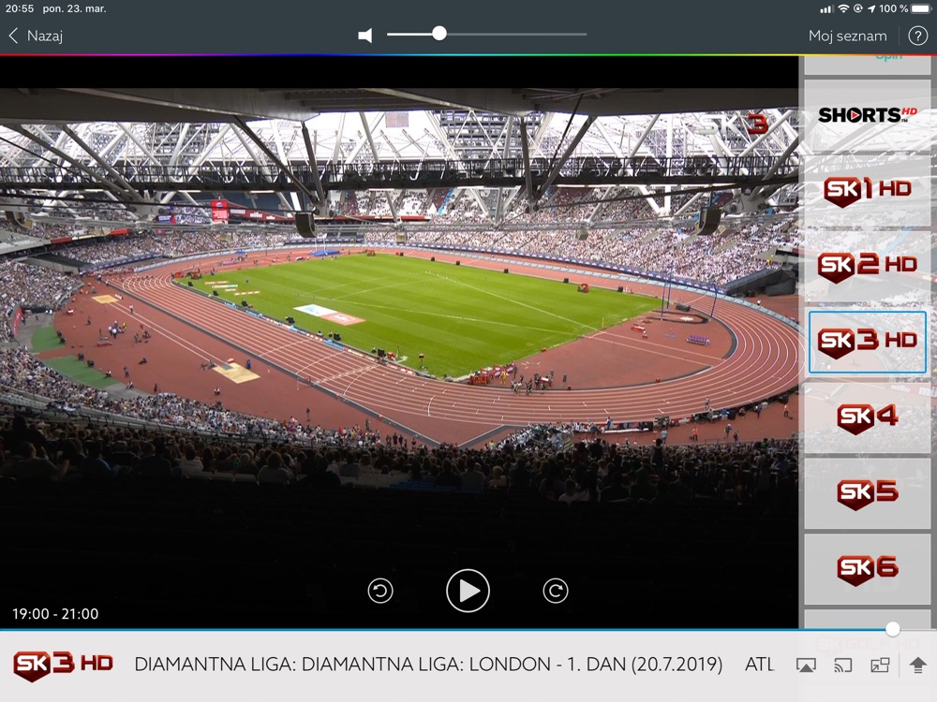Switch to SK6 channel
The width and height of the screenshot is (937, 702).
(867, 569)
